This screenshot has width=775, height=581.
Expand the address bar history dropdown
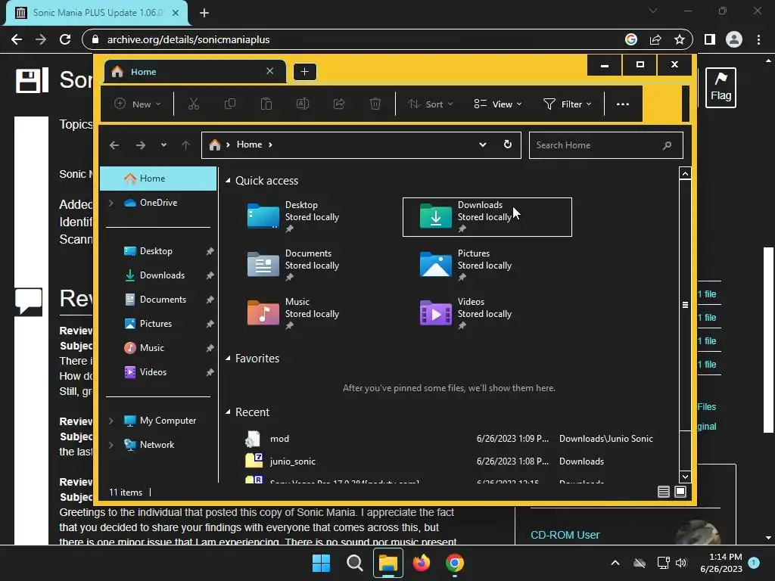[x=482, y=144]
